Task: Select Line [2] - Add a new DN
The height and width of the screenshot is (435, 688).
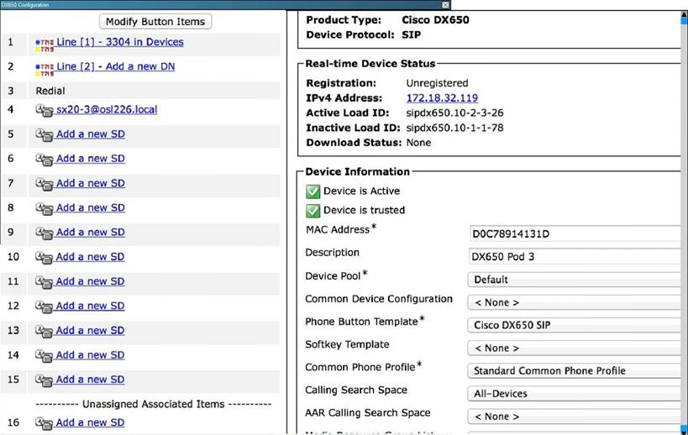Action: [x=115, y=66]
